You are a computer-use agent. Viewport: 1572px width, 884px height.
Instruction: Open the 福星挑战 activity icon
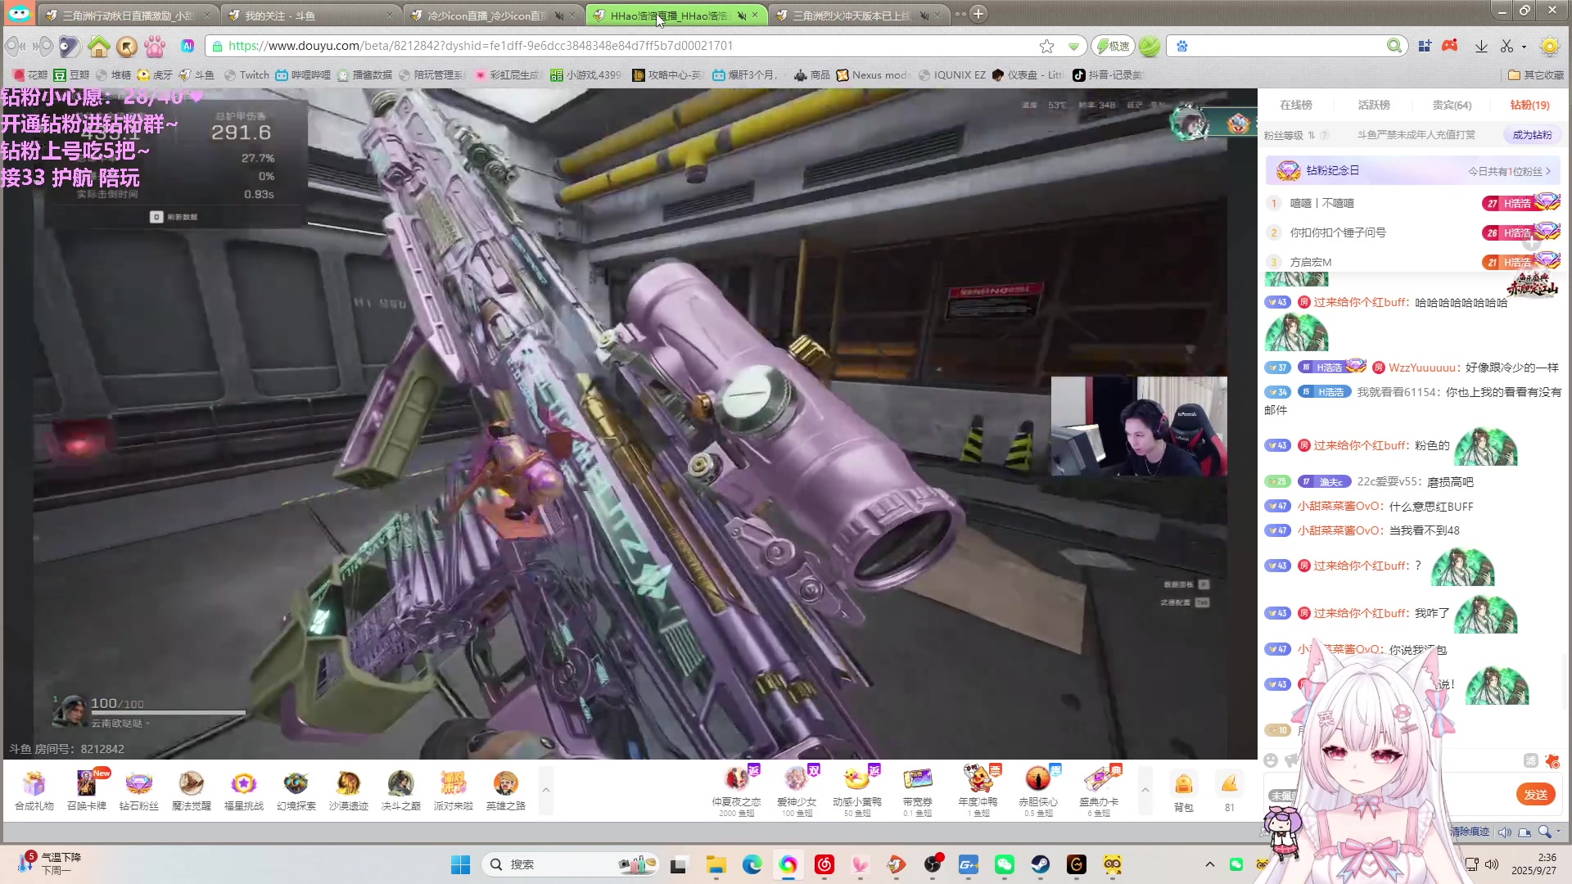point(244,790)
